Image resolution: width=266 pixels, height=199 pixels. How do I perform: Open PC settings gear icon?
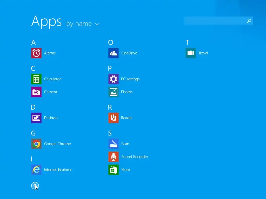[114, 79]
